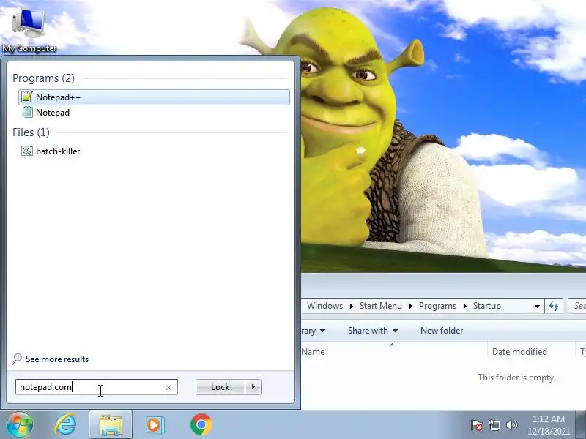Click Programs in Explorer address path
This screenshot has width=586, height=439.
pyautogui.click(x=437, y=306)
